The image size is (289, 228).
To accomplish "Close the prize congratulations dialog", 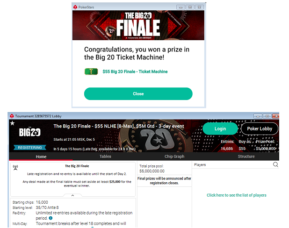I will [138, 94].
